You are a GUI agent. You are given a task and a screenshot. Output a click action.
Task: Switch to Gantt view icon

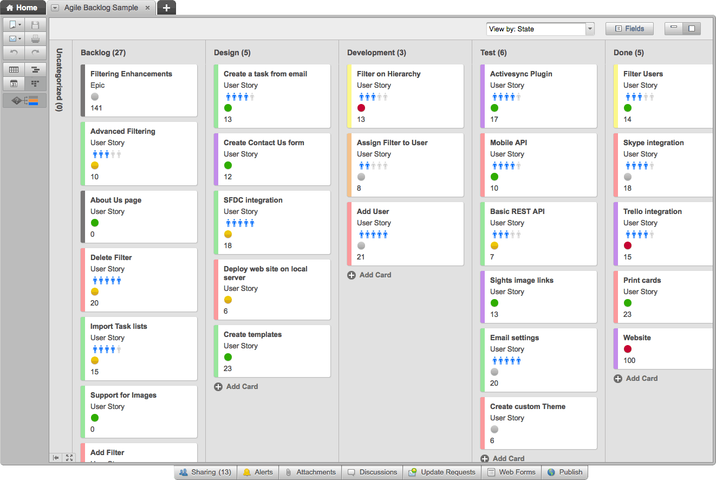35,69
